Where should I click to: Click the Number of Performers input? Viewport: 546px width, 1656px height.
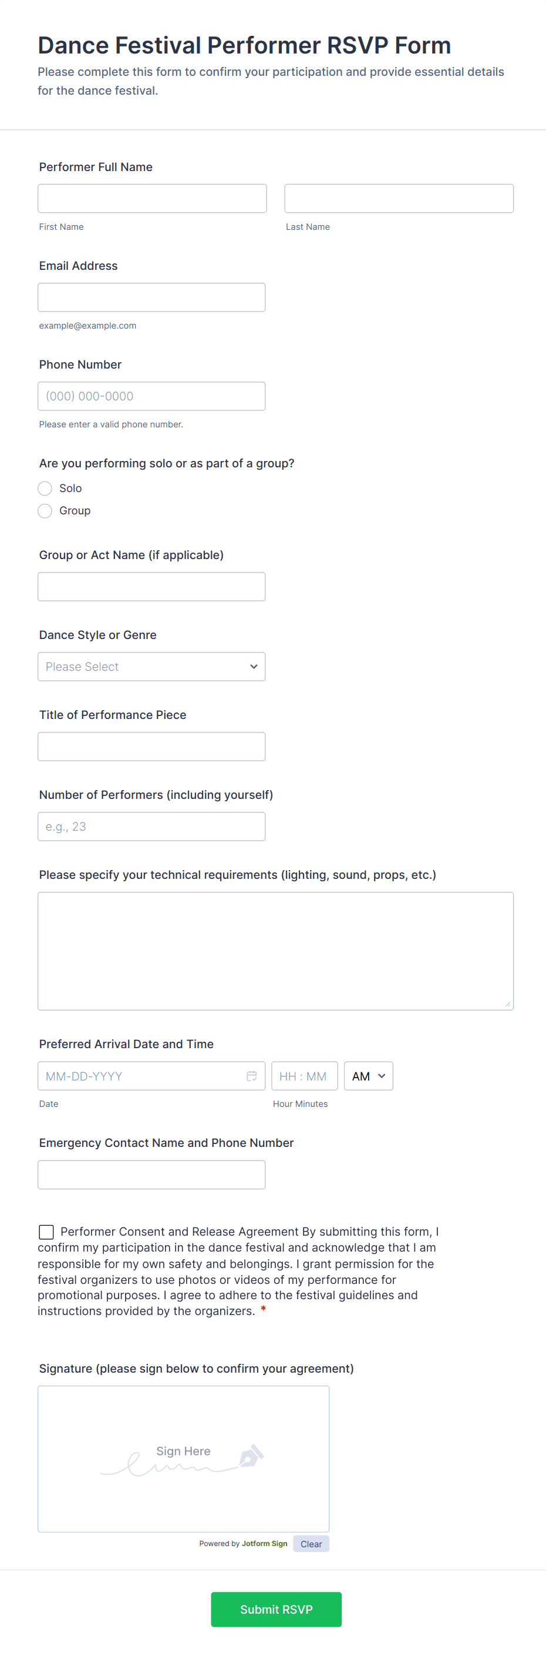click(151, 827)
